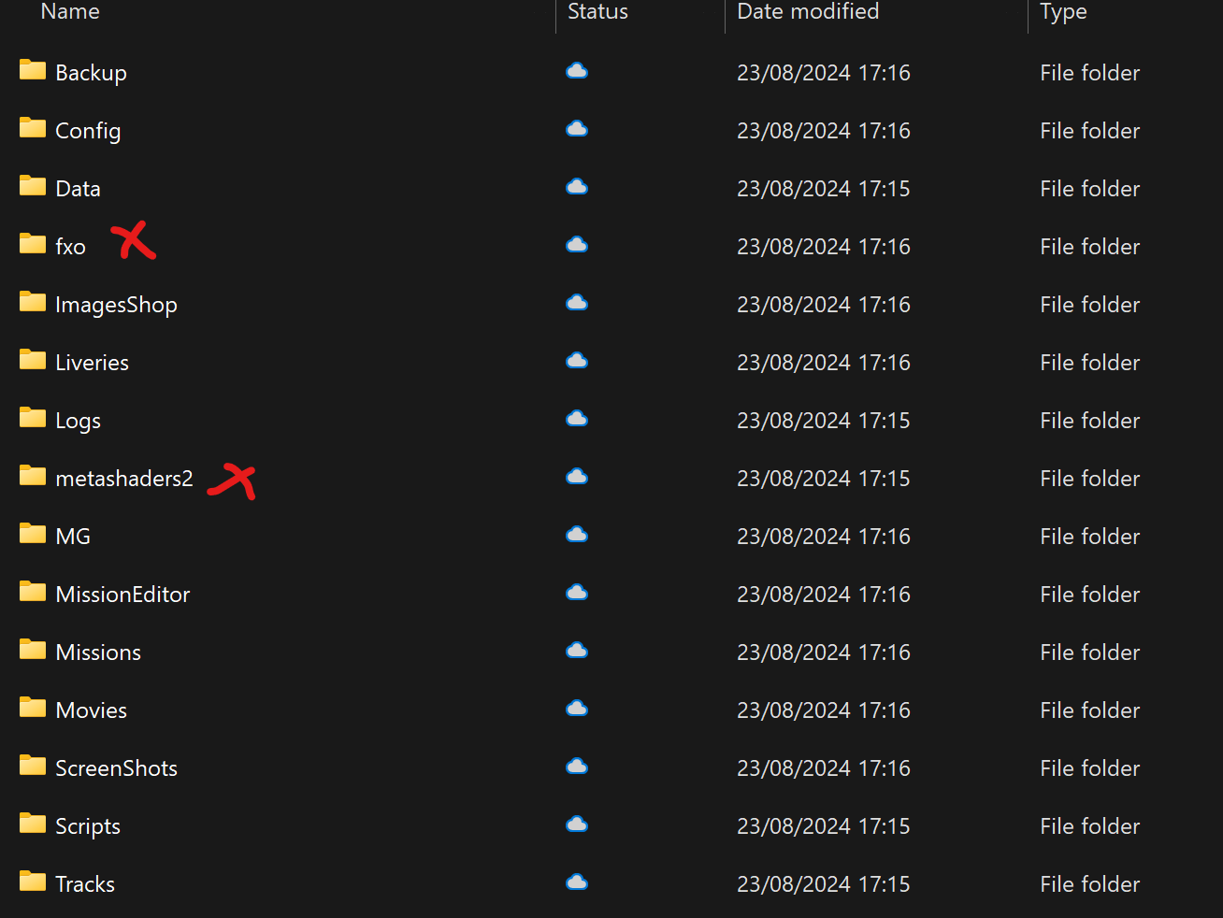The image size is (1223, 918).
Task: Sort by the Name column header
Action: [x=70, y=11]
